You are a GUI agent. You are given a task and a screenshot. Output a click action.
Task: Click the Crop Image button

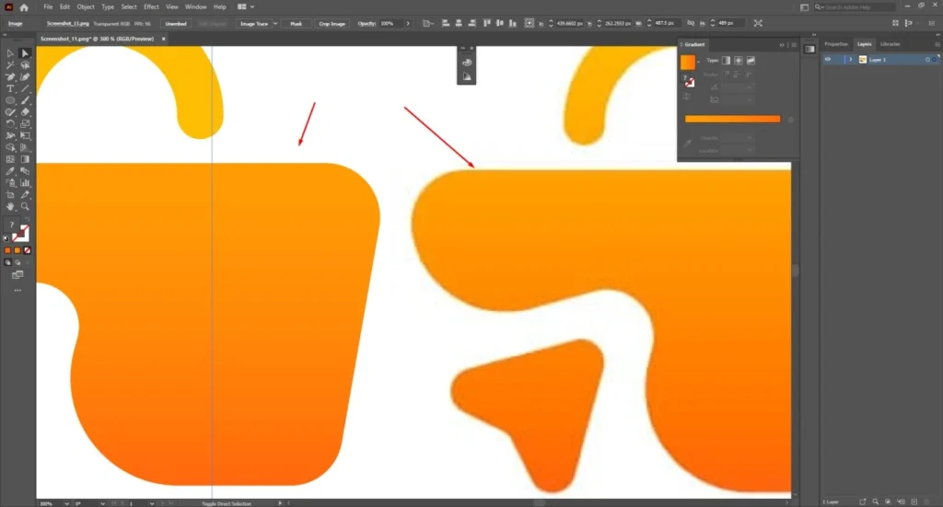click(332, 23)
